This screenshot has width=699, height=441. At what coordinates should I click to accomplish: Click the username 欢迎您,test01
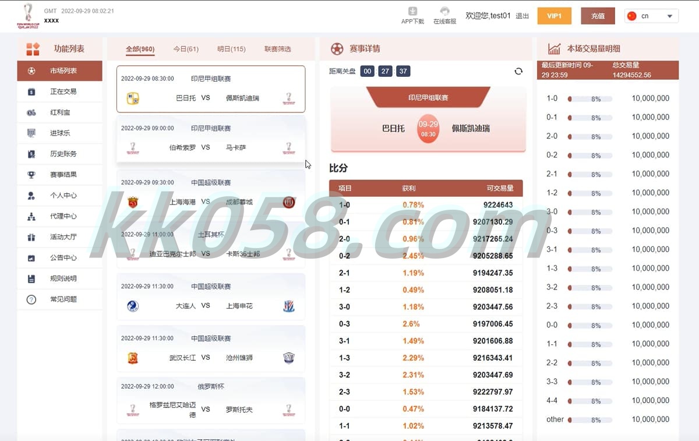point(488,16)
